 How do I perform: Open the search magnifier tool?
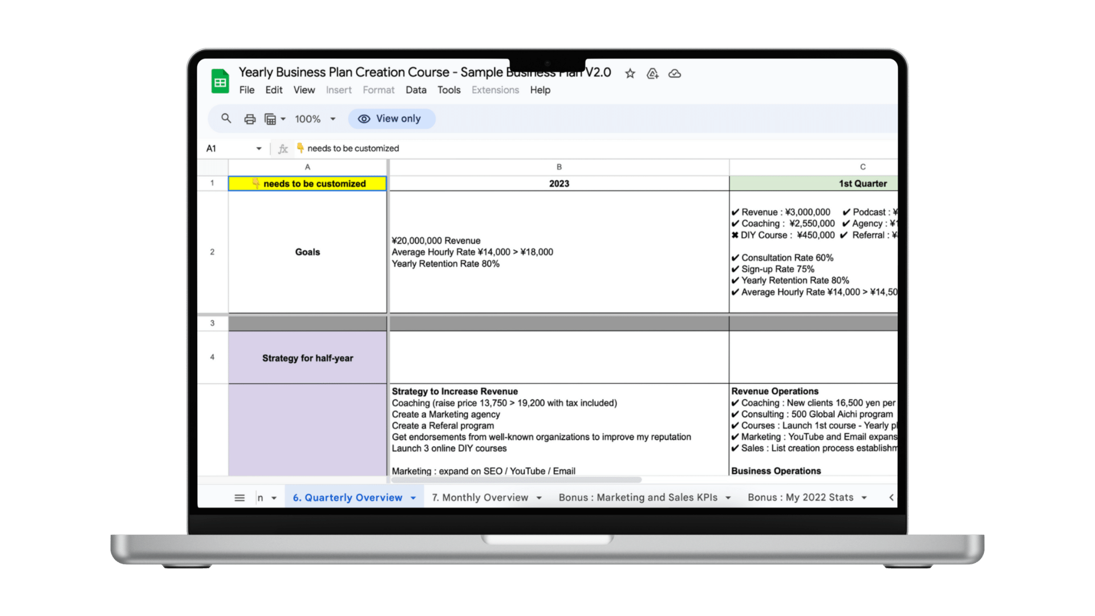point(226,119)
